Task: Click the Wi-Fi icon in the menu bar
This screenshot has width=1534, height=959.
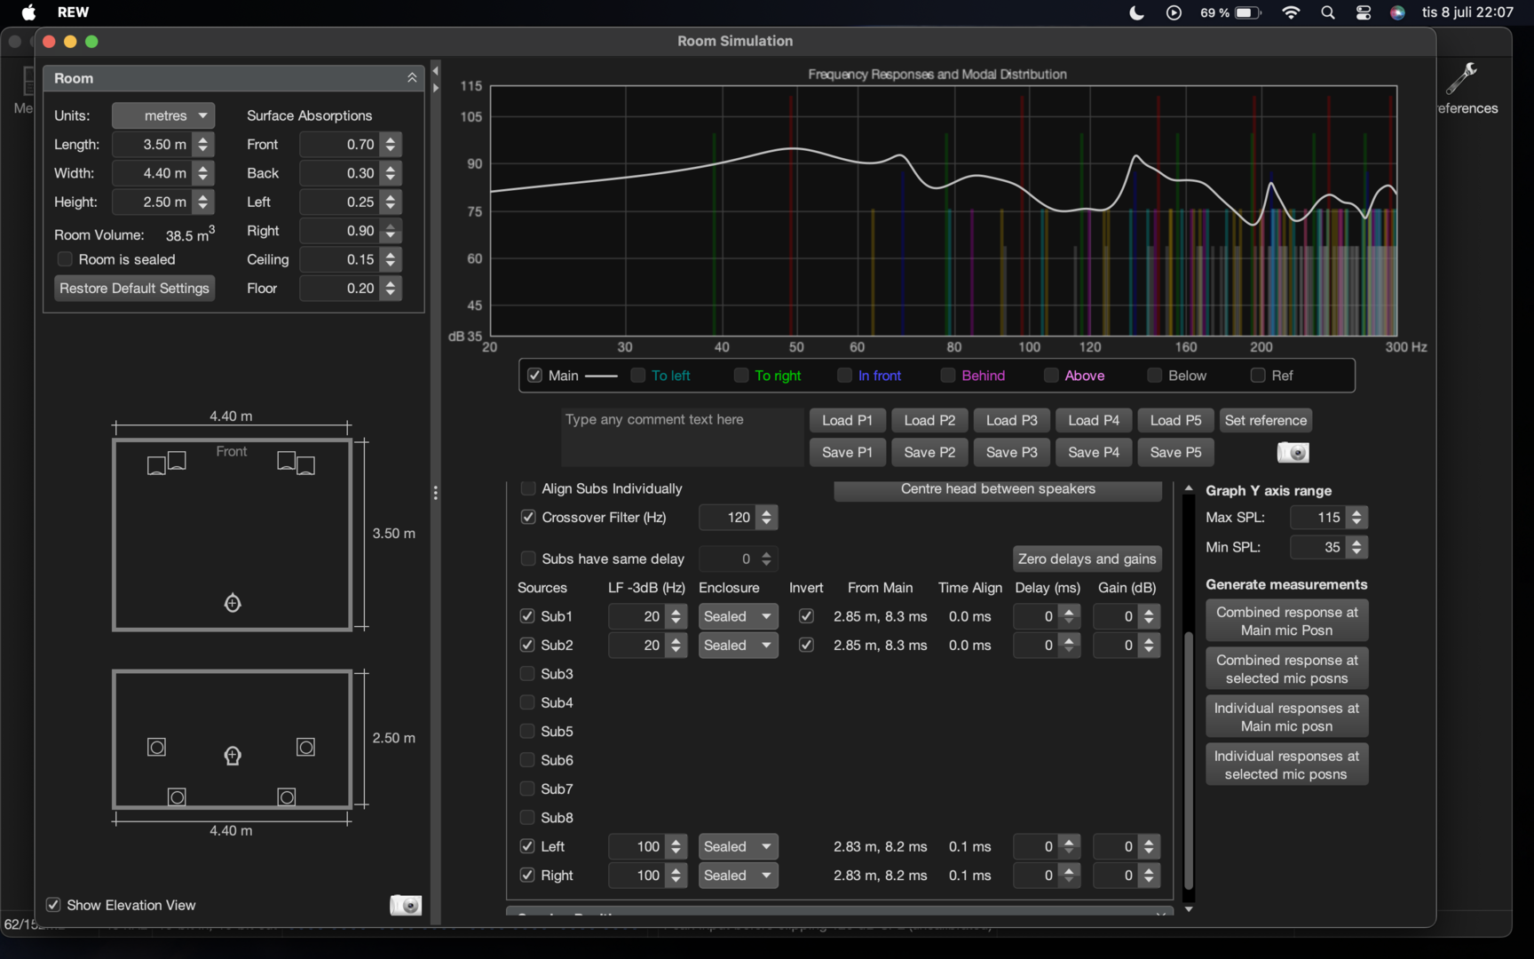Action: point(1292,12)
